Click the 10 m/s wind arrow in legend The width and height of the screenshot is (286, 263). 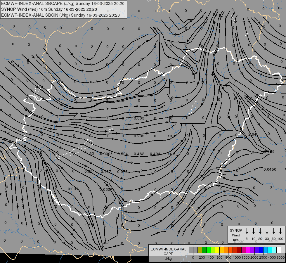pos(254,231)
